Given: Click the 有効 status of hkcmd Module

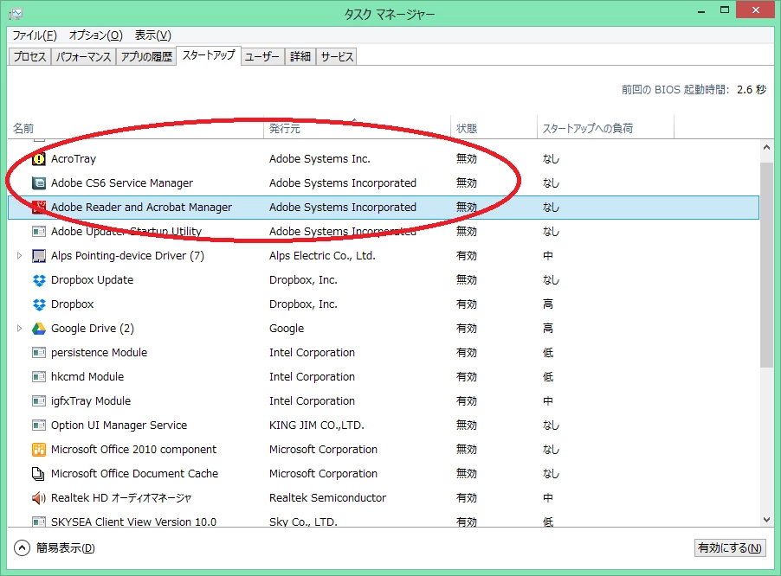Looking at the screenshot, I should pyautogui.click(x=467, y=376).
